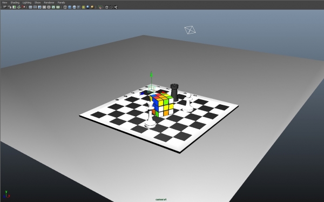The height and width of the screenshot is (202, 324).
Task: Toggle the X-ray joints icon
Action: pos(116,7)
